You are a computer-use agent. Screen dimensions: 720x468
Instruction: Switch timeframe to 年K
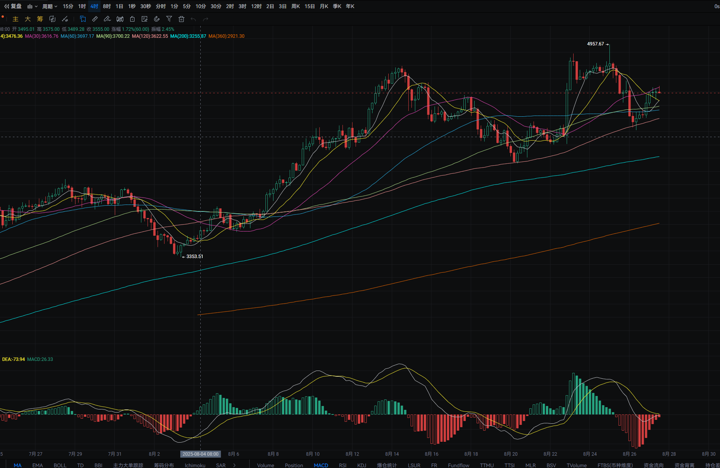pyautogui.click(x=350, y=6)
